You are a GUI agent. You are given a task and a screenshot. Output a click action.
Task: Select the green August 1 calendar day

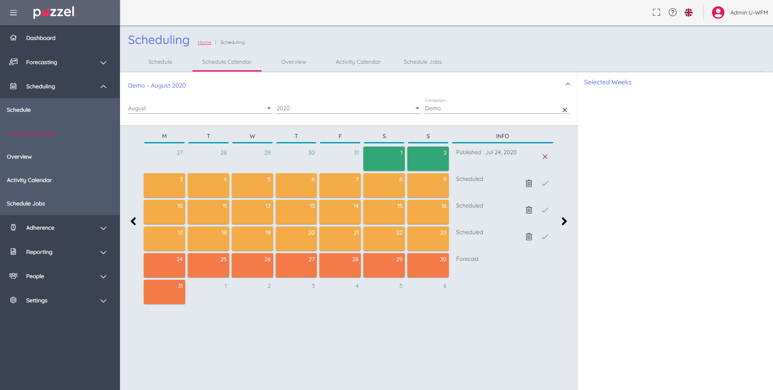384,159
